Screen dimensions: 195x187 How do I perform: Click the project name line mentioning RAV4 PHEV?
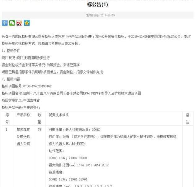71,93
